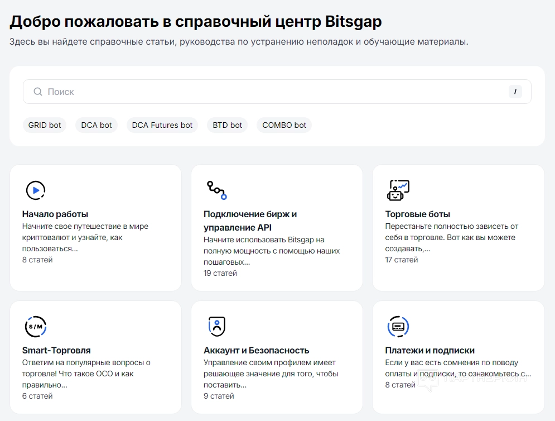Screen dimensions: 555x421
Task: Open Аккаунт и Безопасность category title
Action: 256,350
